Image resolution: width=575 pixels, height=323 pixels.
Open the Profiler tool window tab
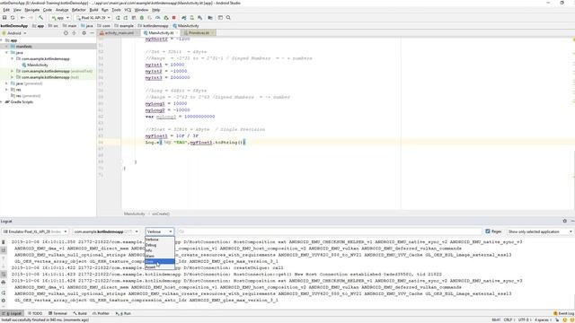101,313
